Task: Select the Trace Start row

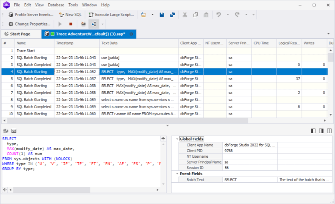Action: 165,50
